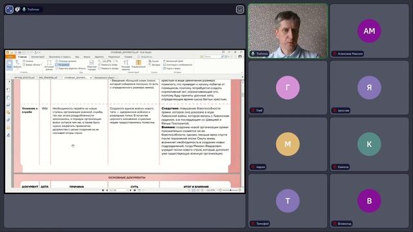Go to previous page in status bar
The height and width of the screenshot is (232, 413).
(x=106, y=190)
